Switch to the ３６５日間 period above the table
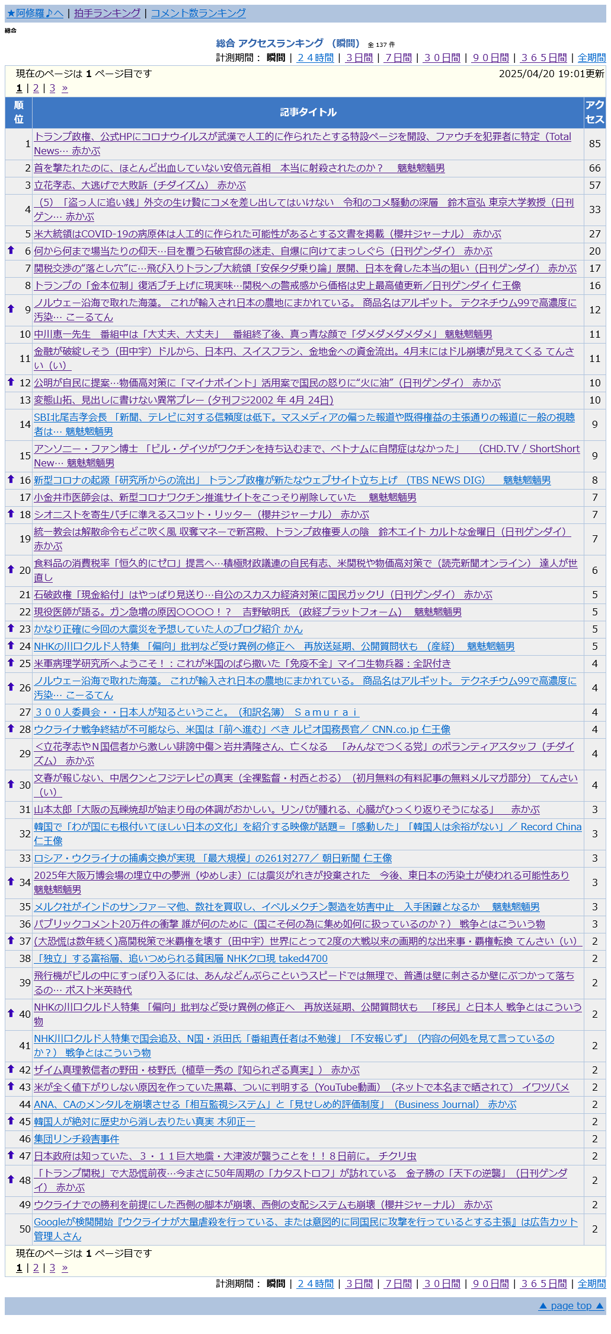The height and width of the screenshot is (1334, 611). (x=544, y=58)
